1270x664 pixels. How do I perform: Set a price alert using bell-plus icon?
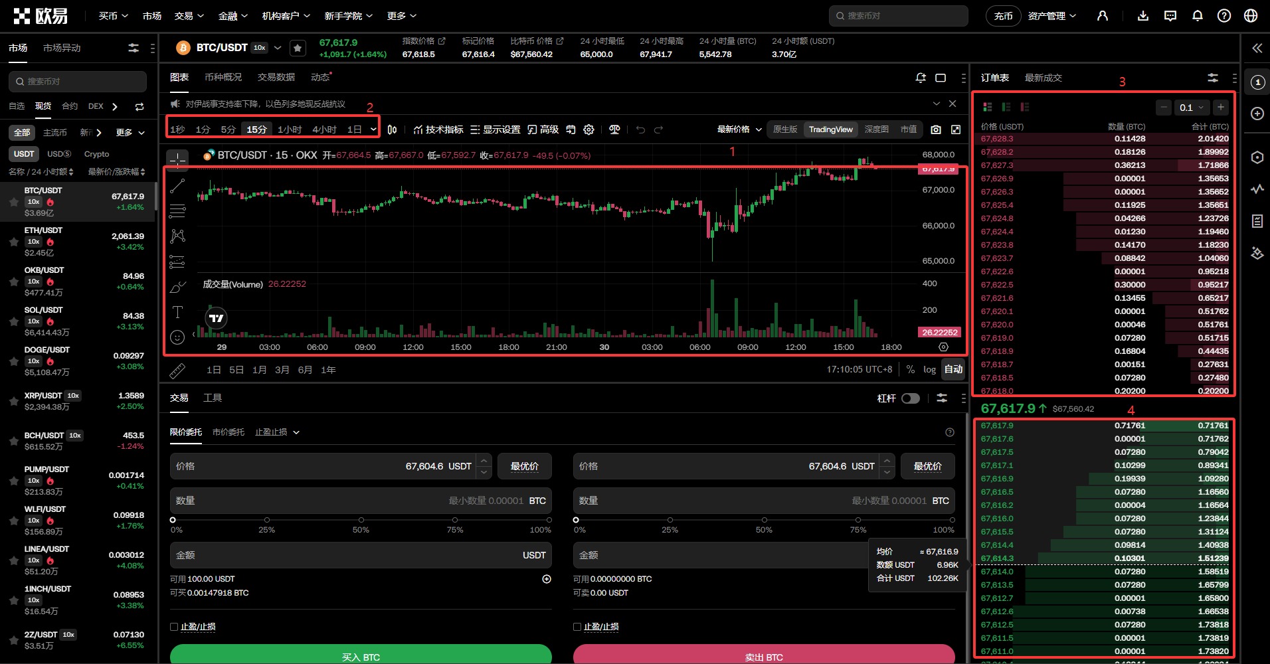(921, 78)
